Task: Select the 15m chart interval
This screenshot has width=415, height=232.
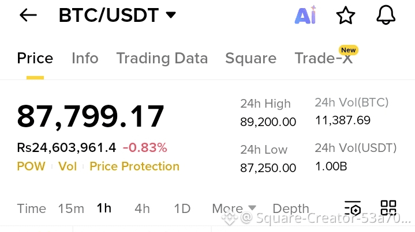Action: pyautogui.click(x=71, y=209)
